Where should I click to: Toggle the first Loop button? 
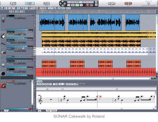pyautogui.click(x=110, y=3)
